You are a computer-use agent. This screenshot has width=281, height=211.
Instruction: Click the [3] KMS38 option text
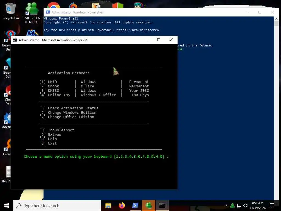coord(49,91)
